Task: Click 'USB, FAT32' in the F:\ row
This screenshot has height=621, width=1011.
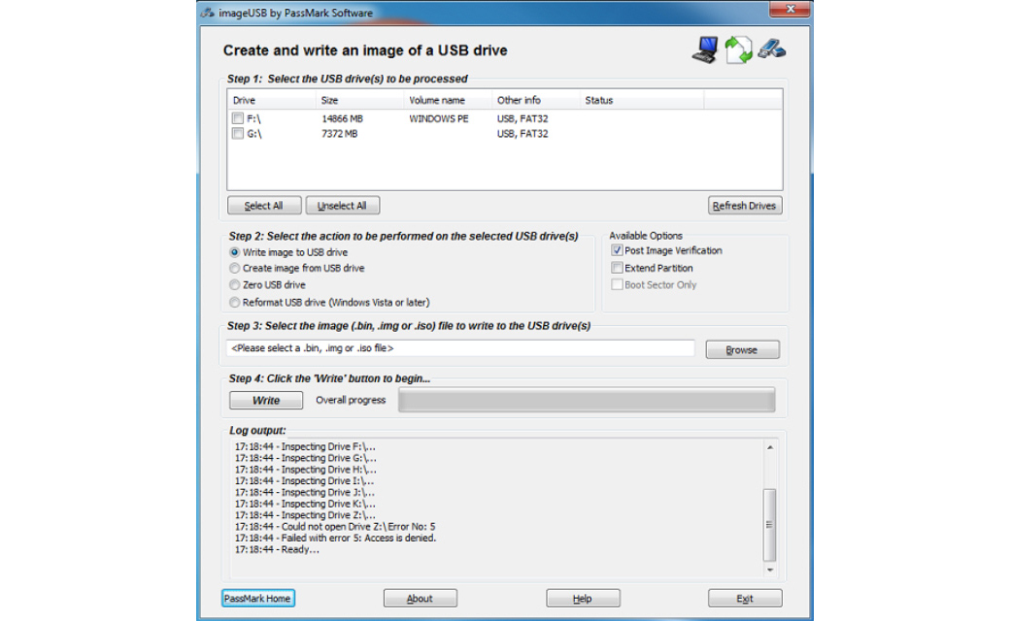Action: point(522,118)
